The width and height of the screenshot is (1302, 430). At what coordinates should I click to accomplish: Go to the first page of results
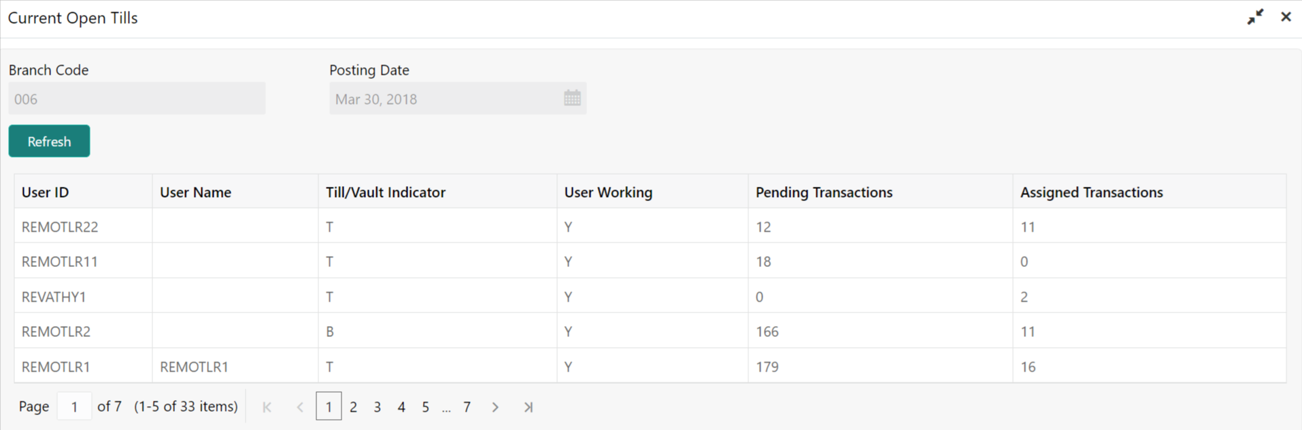pos(267,407)
